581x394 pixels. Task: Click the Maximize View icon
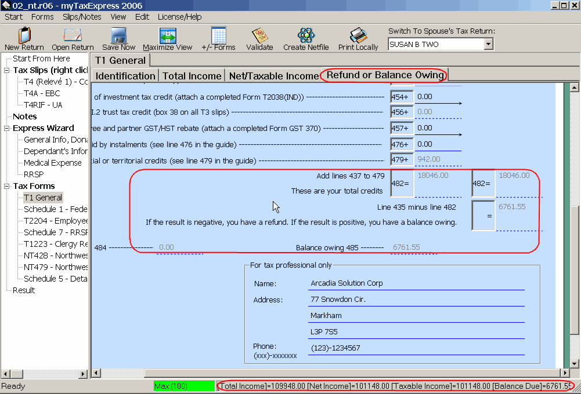click(167, 36)
